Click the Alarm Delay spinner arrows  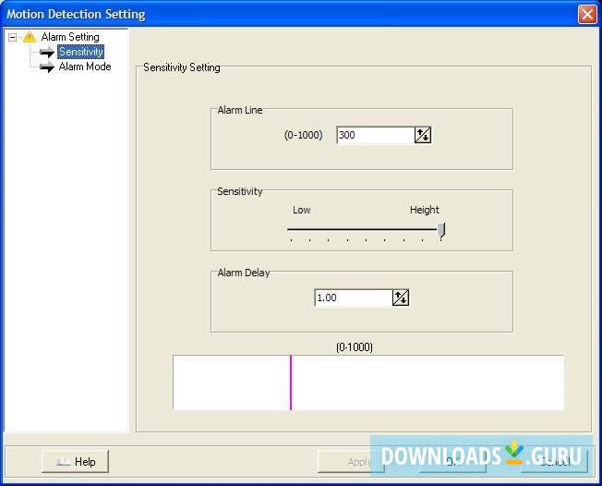tap(401, 298)
